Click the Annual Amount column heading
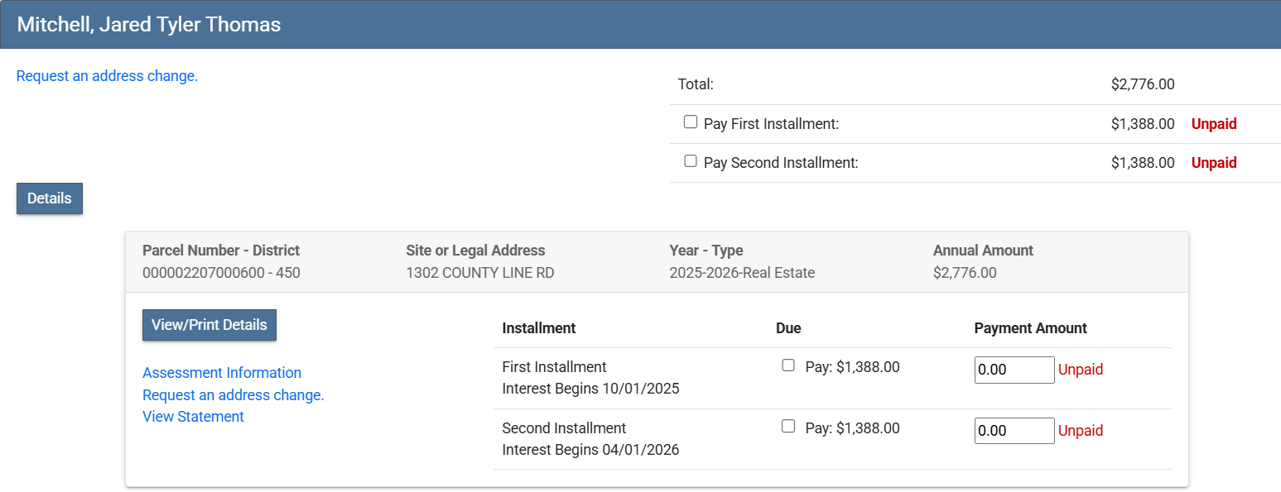 [x=983, y=251]
